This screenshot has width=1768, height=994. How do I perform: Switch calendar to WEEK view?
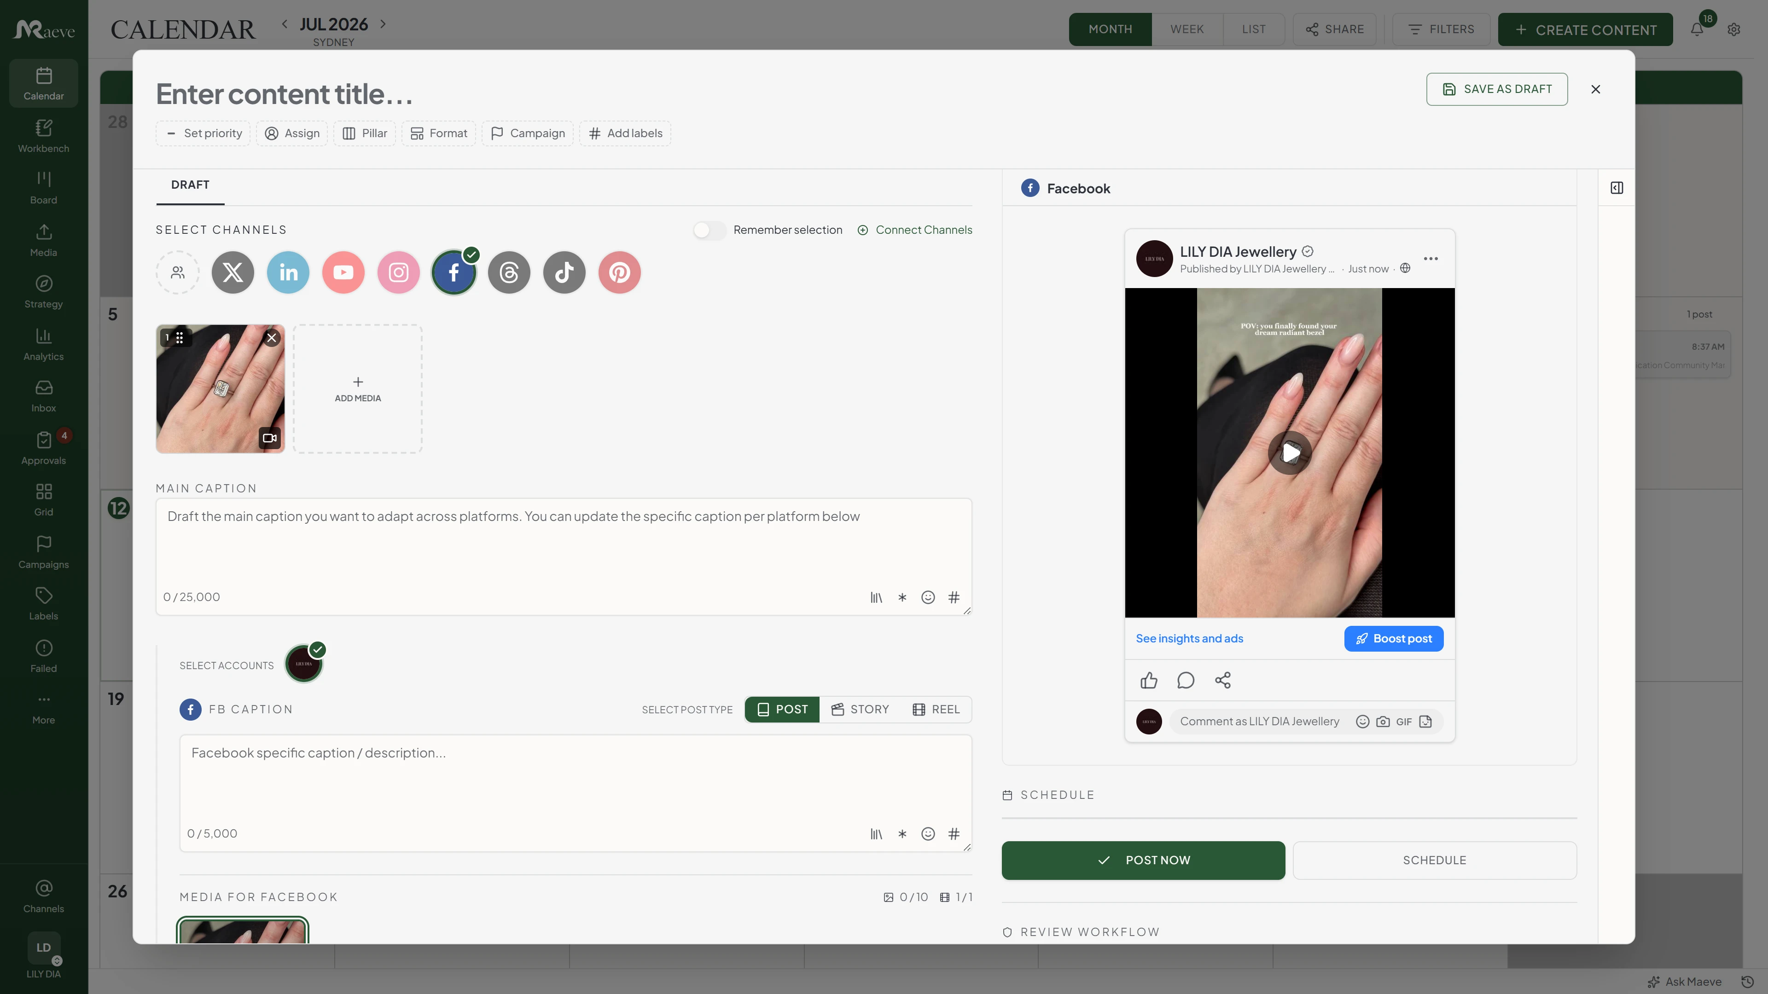1186,29
